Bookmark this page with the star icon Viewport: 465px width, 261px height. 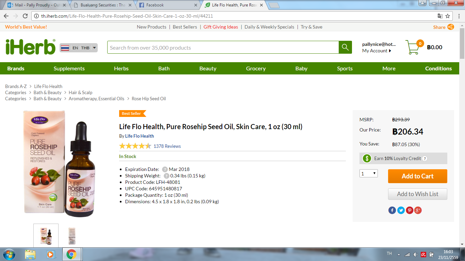pyautogui.click(x=448, y=16)
